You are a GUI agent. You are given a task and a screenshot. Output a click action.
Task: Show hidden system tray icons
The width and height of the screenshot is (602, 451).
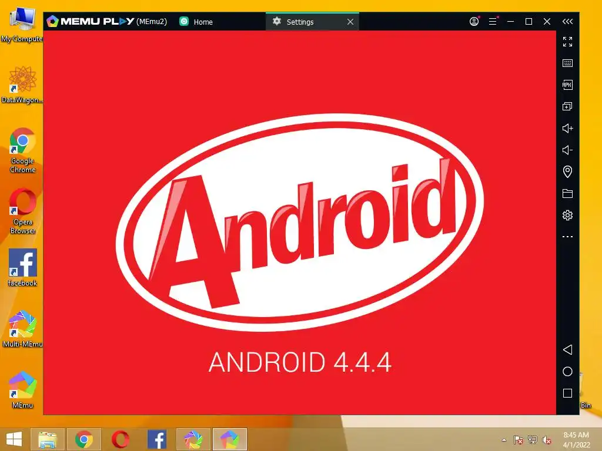[x=504, y=440]
